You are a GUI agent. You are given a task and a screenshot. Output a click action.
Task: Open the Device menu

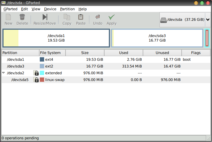click(50, 9)
